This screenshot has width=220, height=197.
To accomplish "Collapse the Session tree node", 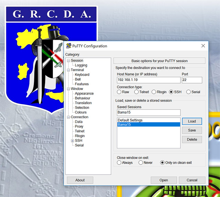I will [x=68, y=61].
